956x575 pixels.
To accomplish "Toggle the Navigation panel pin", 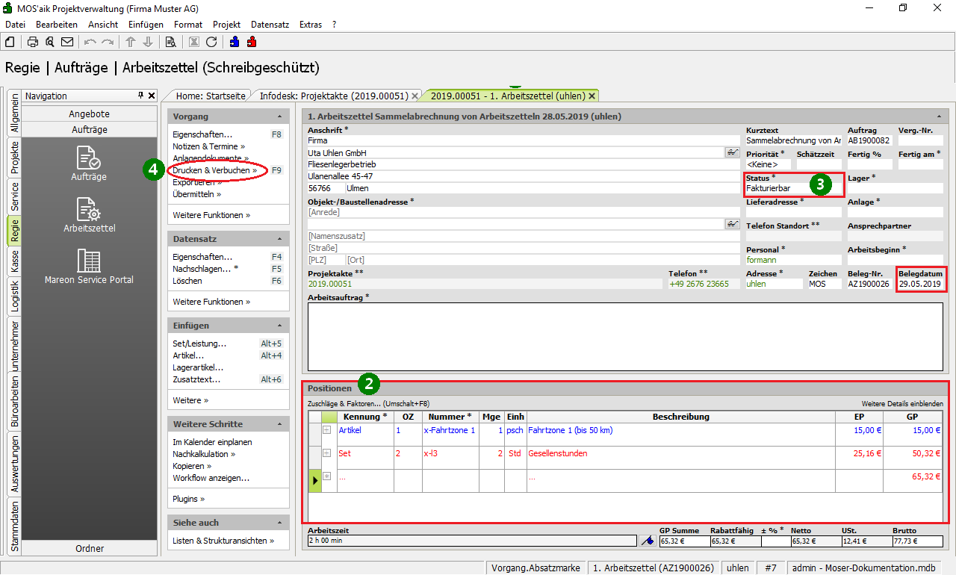I will [x=140, y=96].
